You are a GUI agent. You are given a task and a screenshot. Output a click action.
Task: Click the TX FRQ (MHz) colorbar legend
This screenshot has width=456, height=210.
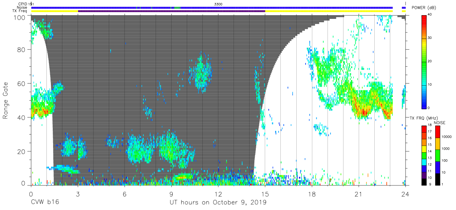coord(424,155)
